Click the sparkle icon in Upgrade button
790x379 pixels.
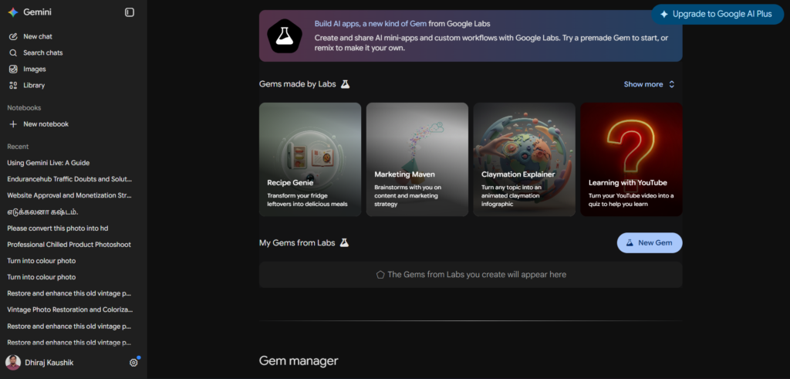pyautogui.click(x=664, y=14)
